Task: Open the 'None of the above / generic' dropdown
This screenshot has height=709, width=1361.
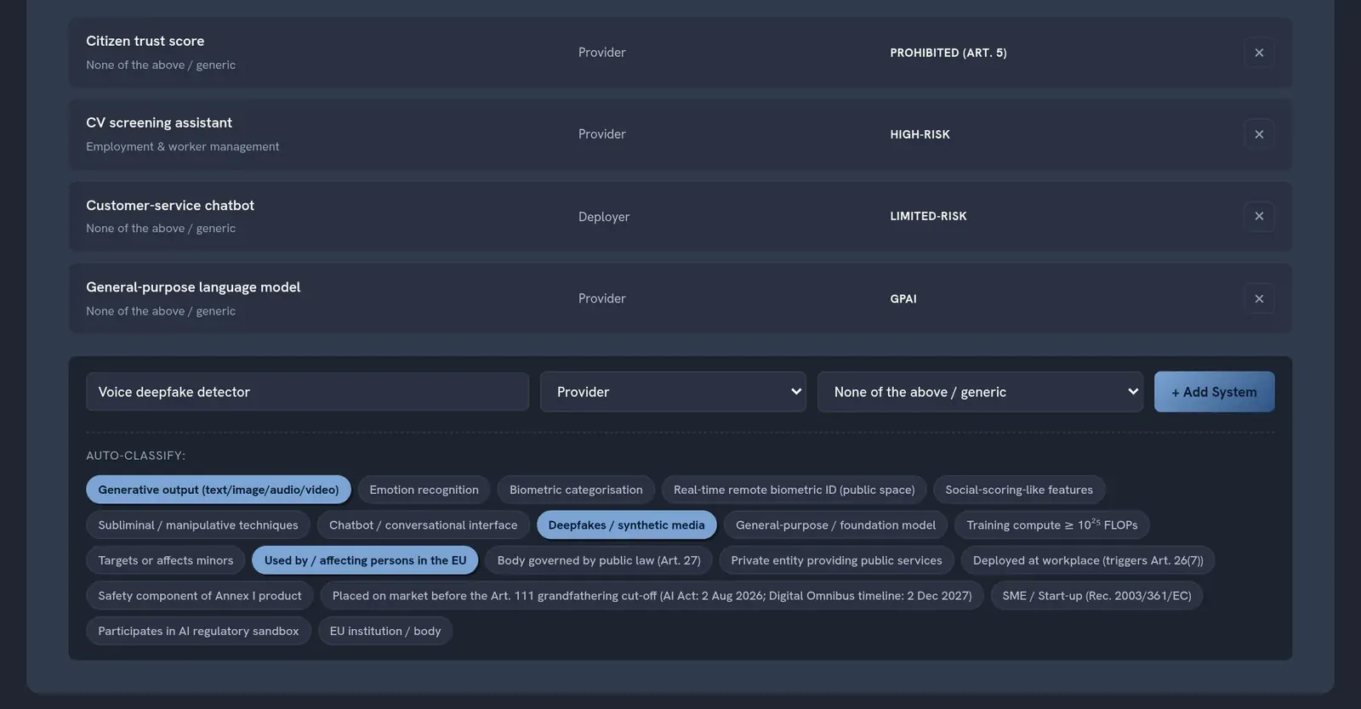Action: click(x=980, y=392)
